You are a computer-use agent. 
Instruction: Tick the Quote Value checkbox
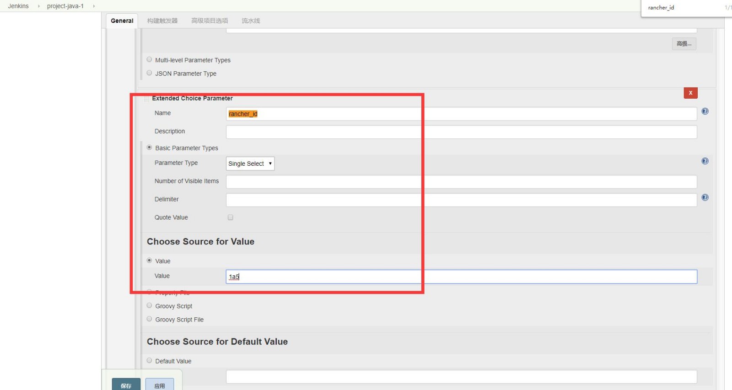click(231, 217)
